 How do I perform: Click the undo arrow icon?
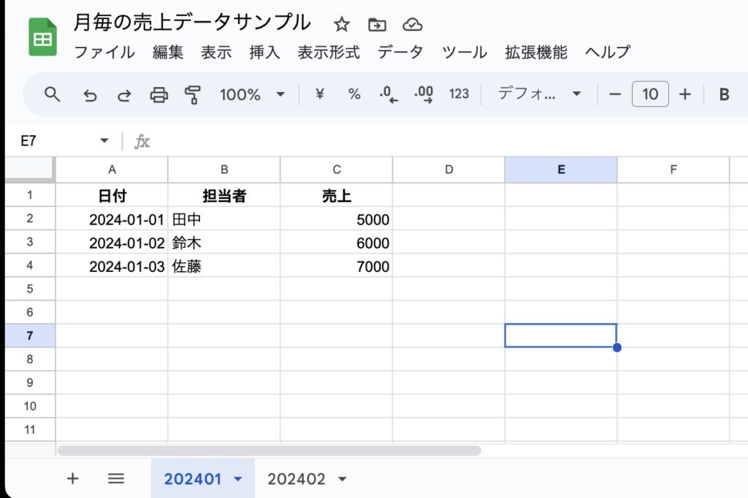90,94
